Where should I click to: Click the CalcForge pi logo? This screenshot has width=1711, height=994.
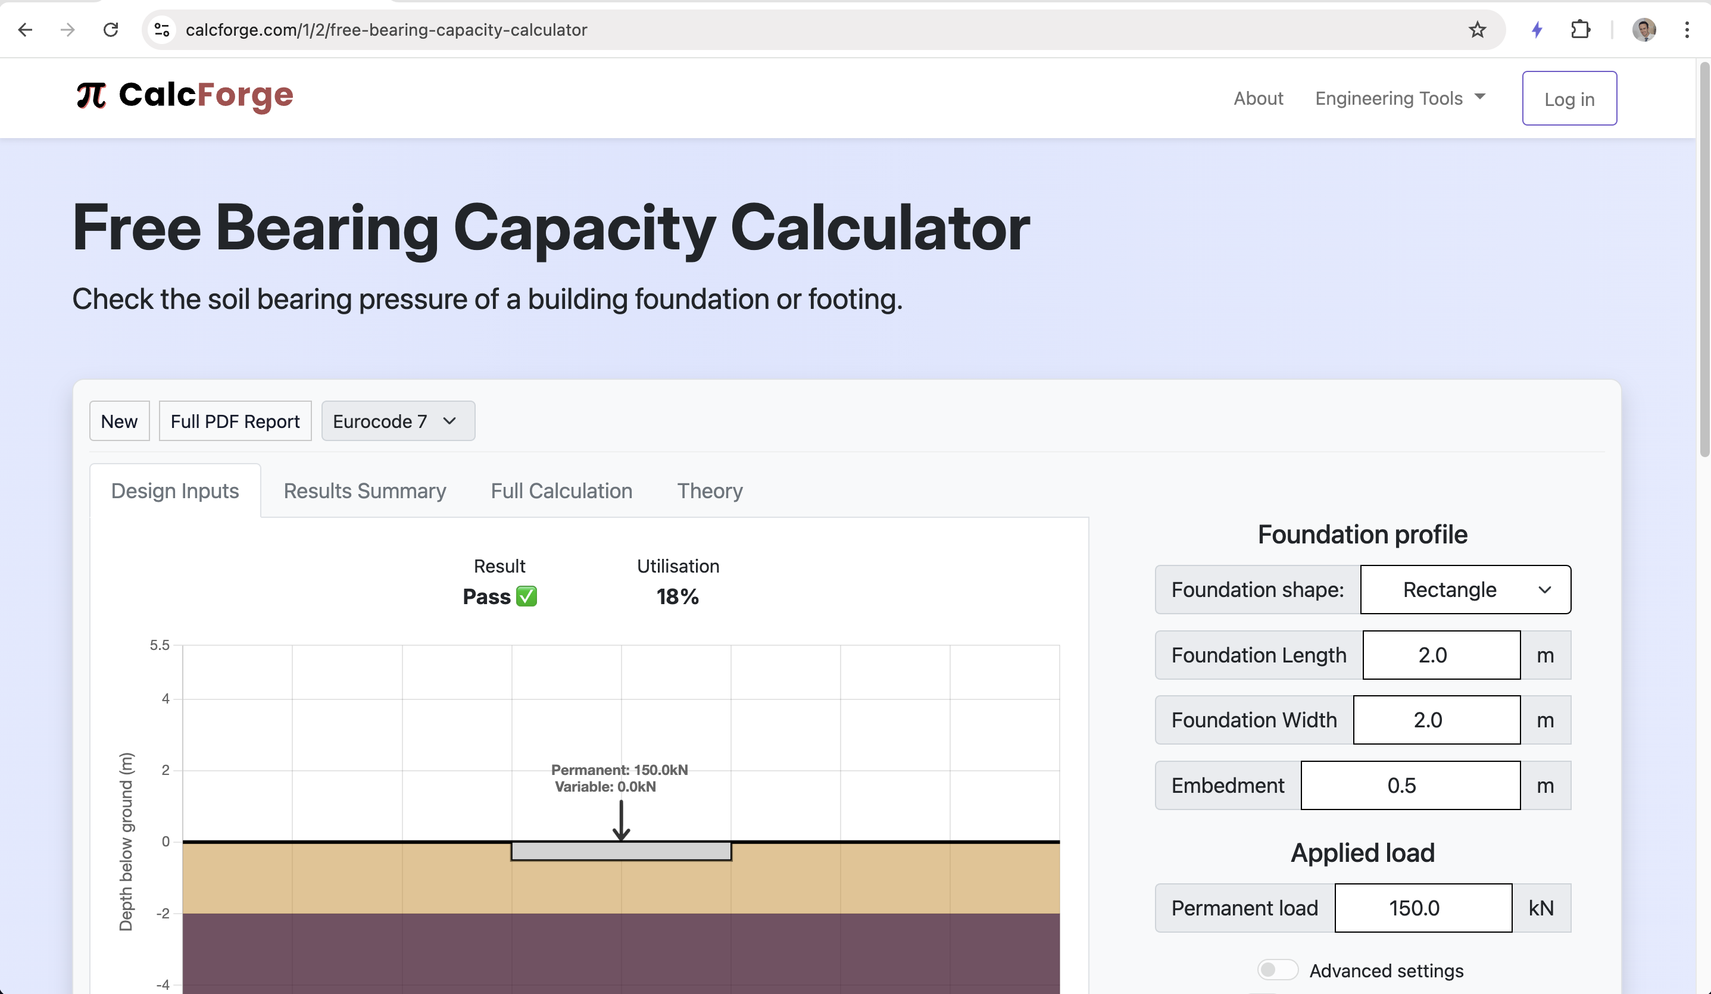(x=91, y=95)
